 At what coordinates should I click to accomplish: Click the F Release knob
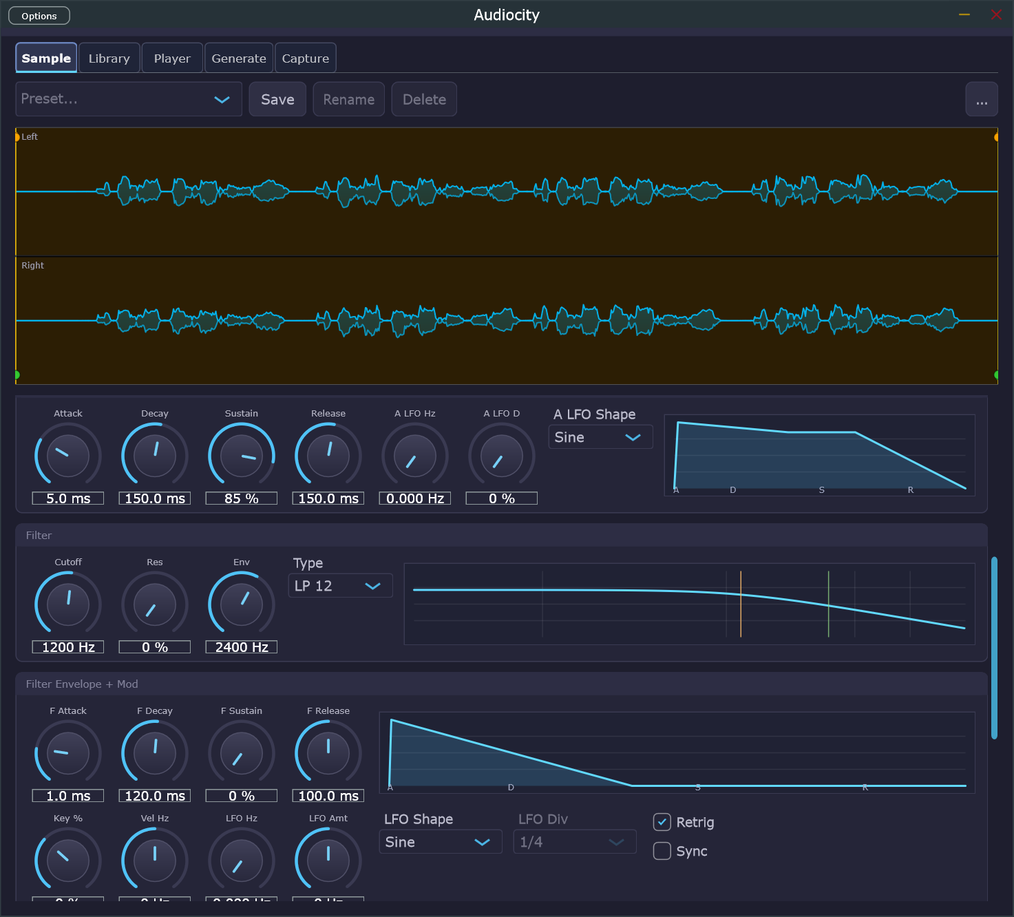pyautogui.click(x=328, y=753)
